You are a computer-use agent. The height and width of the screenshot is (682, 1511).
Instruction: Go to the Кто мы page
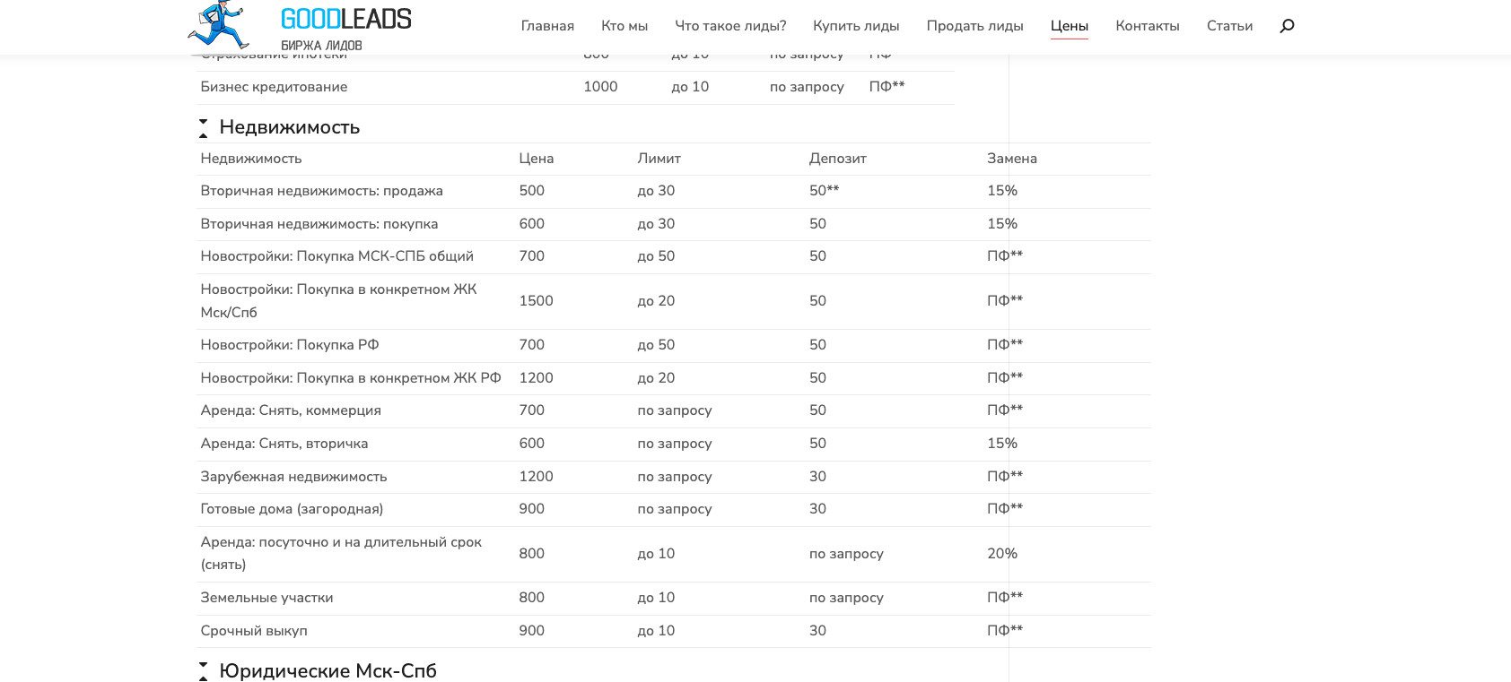click(624, 26)
